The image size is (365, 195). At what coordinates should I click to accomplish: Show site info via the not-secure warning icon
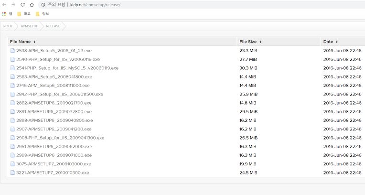[x=43, y=5]
